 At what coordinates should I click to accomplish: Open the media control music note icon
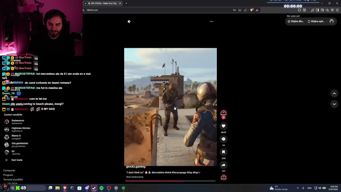point(312,10)
